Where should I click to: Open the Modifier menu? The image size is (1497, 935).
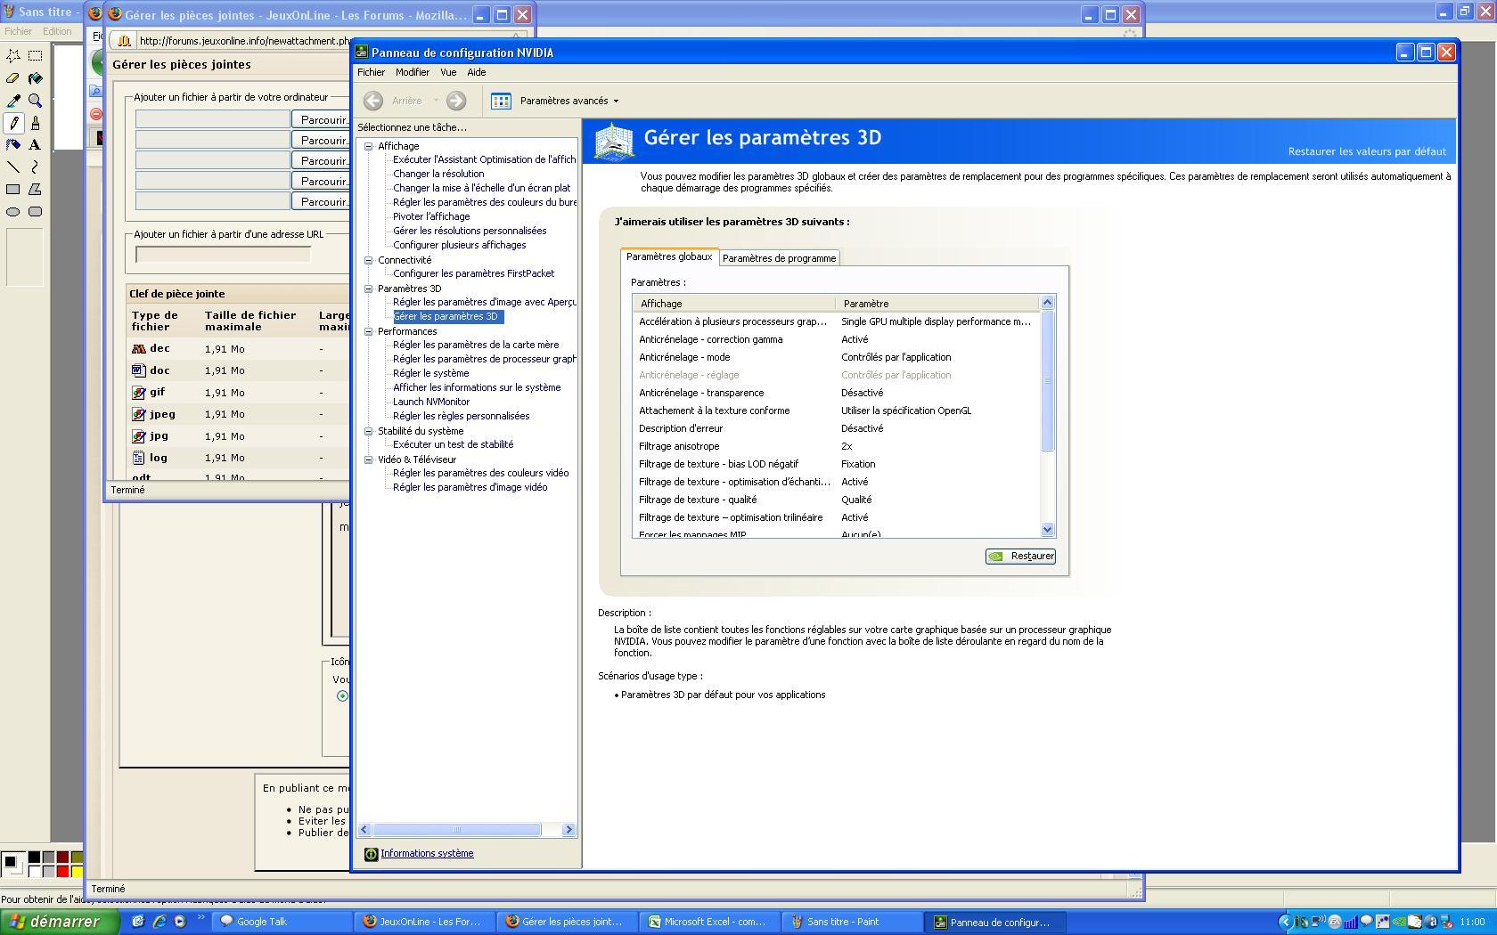coord(413,72)
